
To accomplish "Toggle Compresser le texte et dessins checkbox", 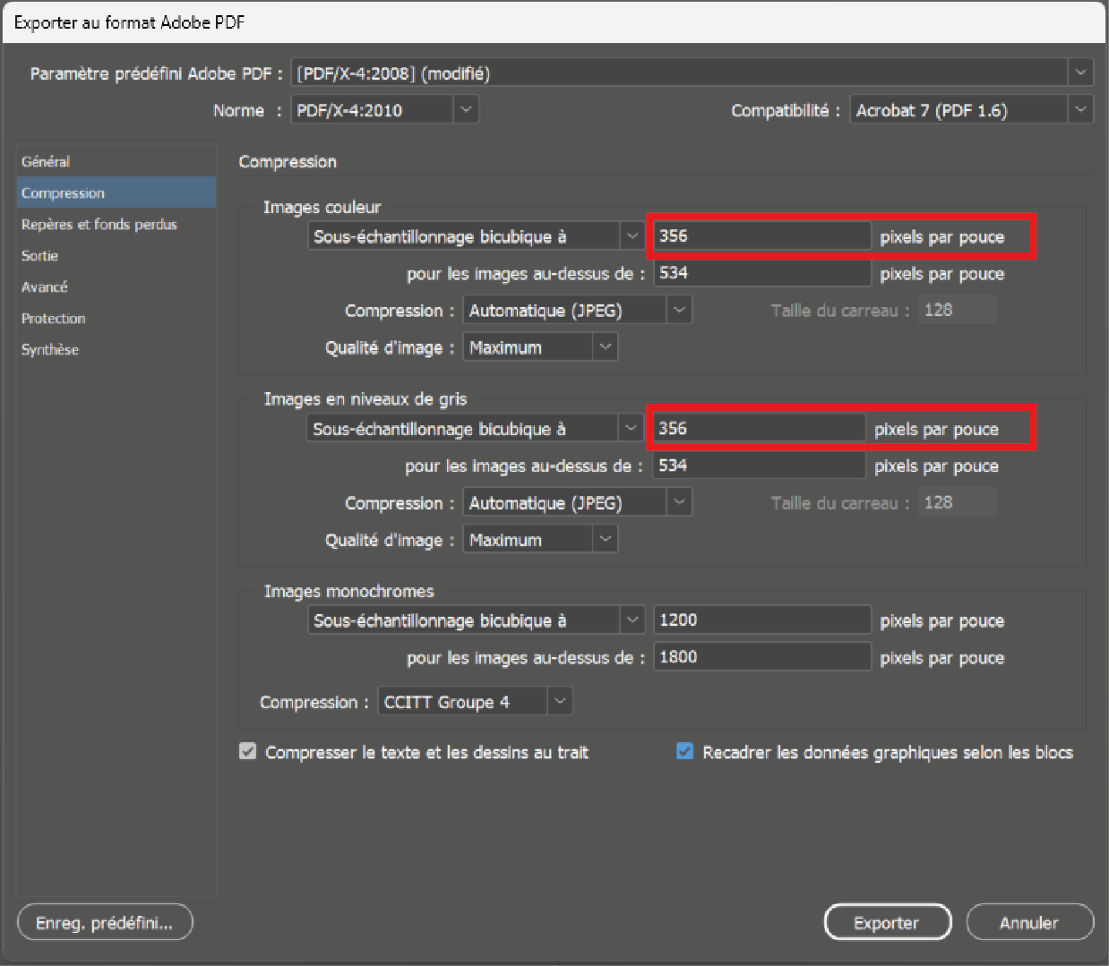I will tap(248, 752).
